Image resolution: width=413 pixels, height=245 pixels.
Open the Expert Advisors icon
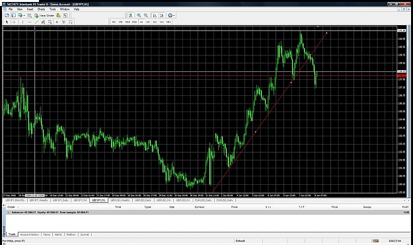click(x=58, y=16)
